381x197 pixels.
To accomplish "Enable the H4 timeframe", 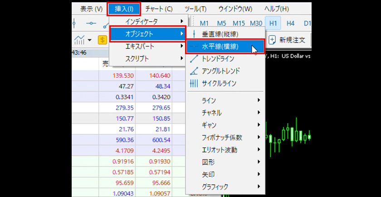I will [290, 23].
